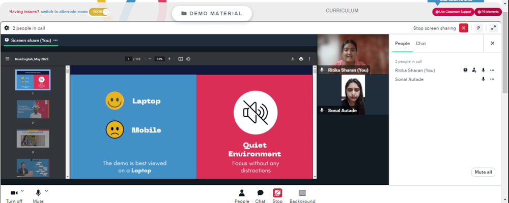Click scroll down arrow on PDF page scrollbar
The height and width of the screenshot is (203, 509).
pos(314,177)
